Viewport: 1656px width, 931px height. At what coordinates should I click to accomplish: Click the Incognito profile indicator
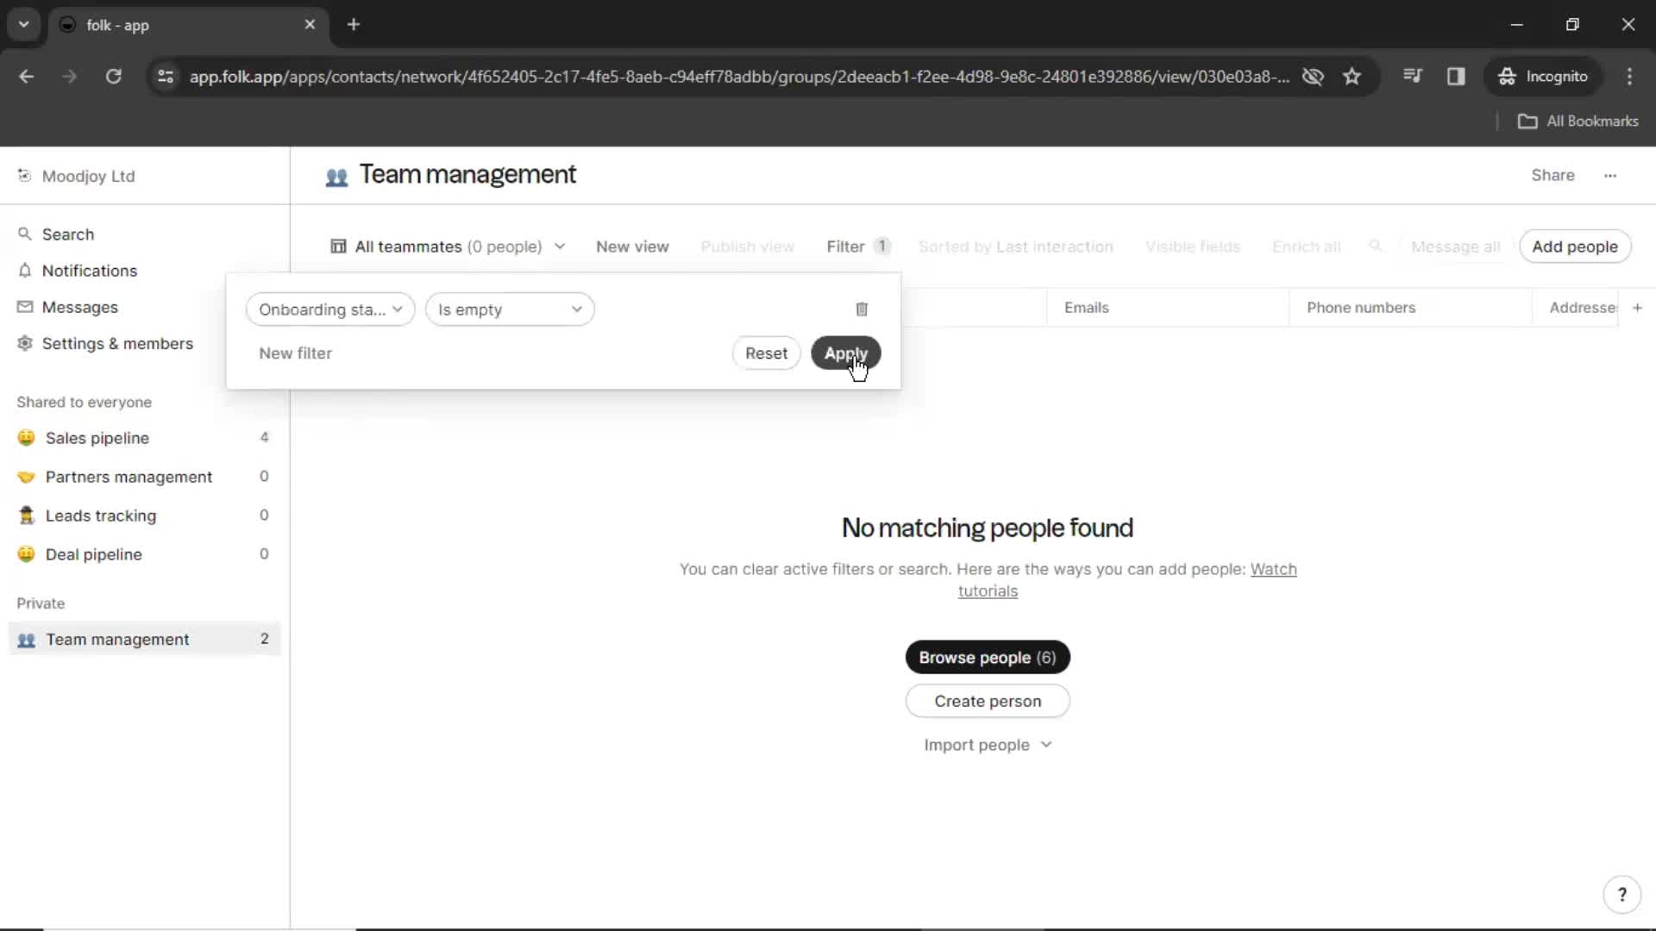pyautogui.click(x=1542, y=77)
